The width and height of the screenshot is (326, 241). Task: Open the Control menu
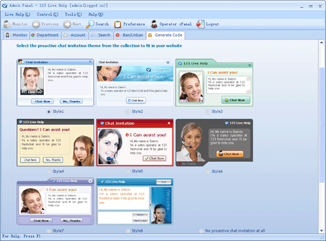click(x=48, y=14)
